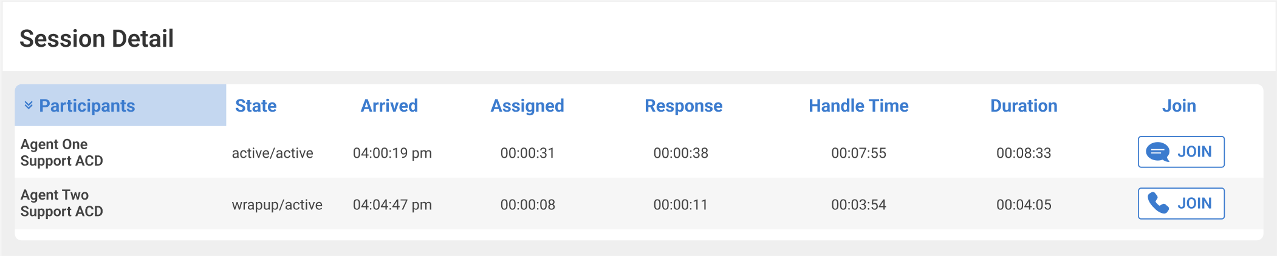Click the Handle Time column header

(858, 106)
